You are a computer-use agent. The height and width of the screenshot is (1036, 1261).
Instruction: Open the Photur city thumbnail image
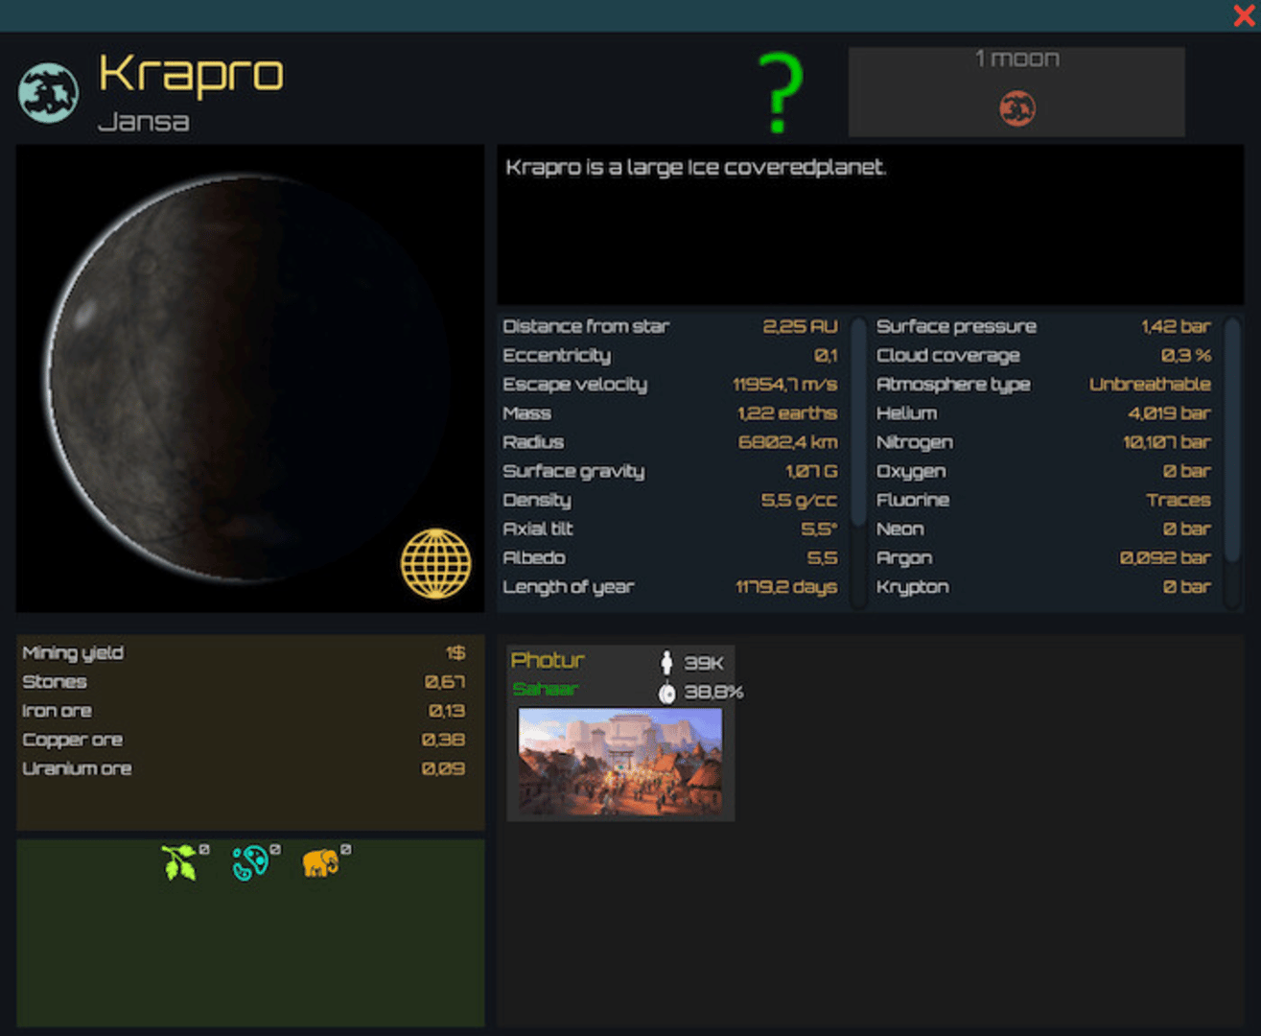619,763
